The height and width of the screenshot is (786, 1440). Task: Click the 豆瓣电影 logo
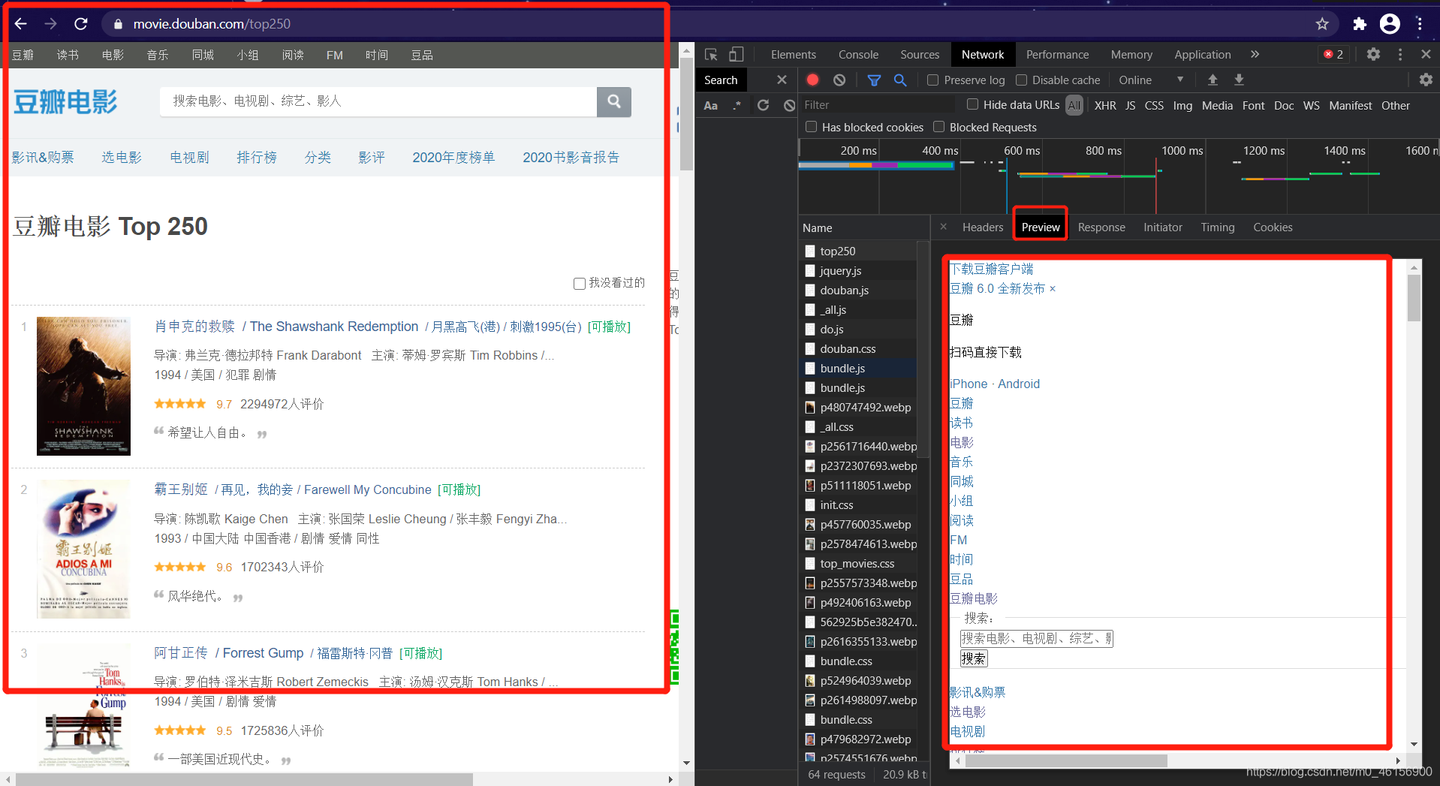(x=65, y=101)
